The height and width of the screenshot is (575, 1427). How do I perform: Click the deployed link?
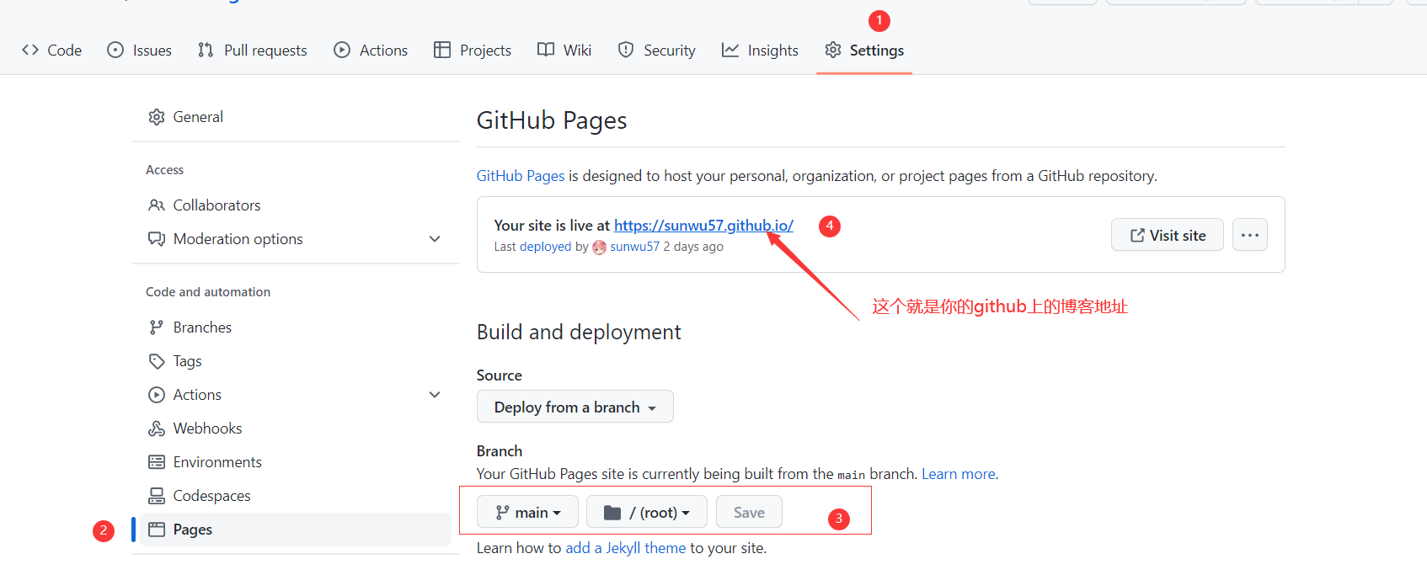pos(546,247)
